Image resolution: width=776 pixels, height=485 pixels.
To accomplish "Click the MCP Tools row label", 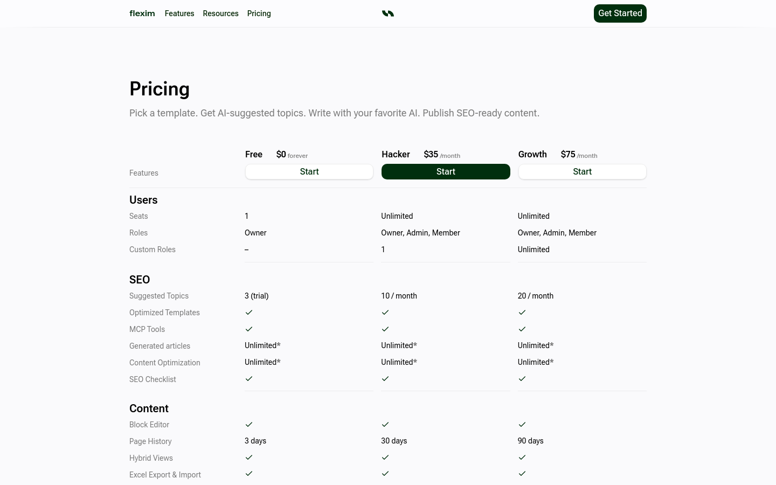I will 147,329.
